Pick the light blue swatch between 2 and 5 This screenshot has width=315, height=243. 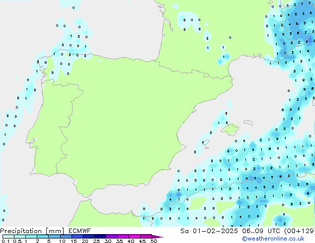[x=43, y=237]
